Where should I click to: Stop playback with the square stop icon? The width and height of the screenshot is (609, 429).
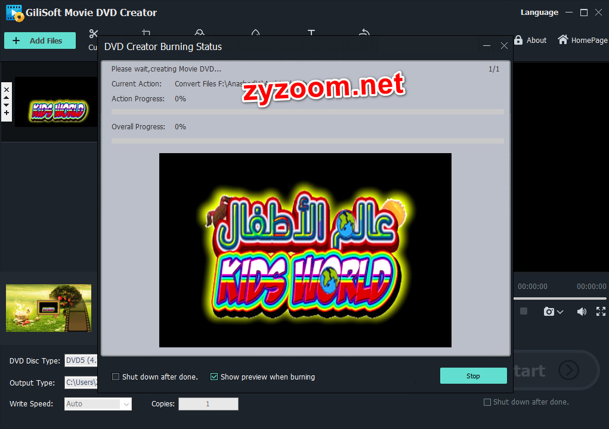click(x=524, y=311)
